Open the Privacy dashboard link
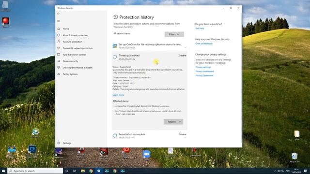The width and height of the screenshot is (310, 174). (204, 72)
